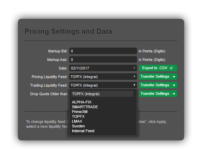Open Transfer Settings arrow beside Drop Quote row
This screenshot has height=151, width=200.
(x=174, y=94)
